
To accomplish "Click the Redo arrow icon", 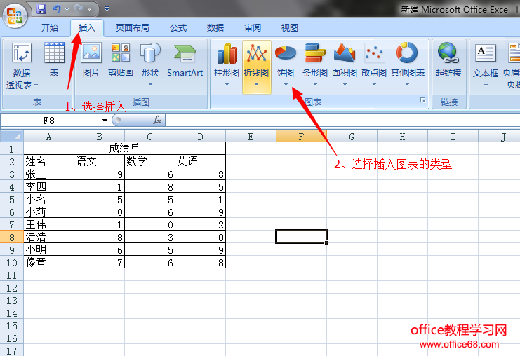I will click(x=79, y=9).
